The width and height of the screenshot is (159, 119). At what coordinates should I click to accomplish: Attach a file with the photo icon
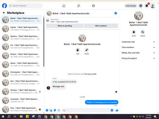(x=51, y=110)
